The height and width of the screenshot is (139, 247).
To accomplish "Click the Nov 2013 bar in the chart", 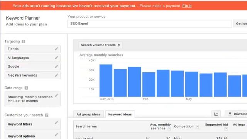I will (x=106, y=81).
